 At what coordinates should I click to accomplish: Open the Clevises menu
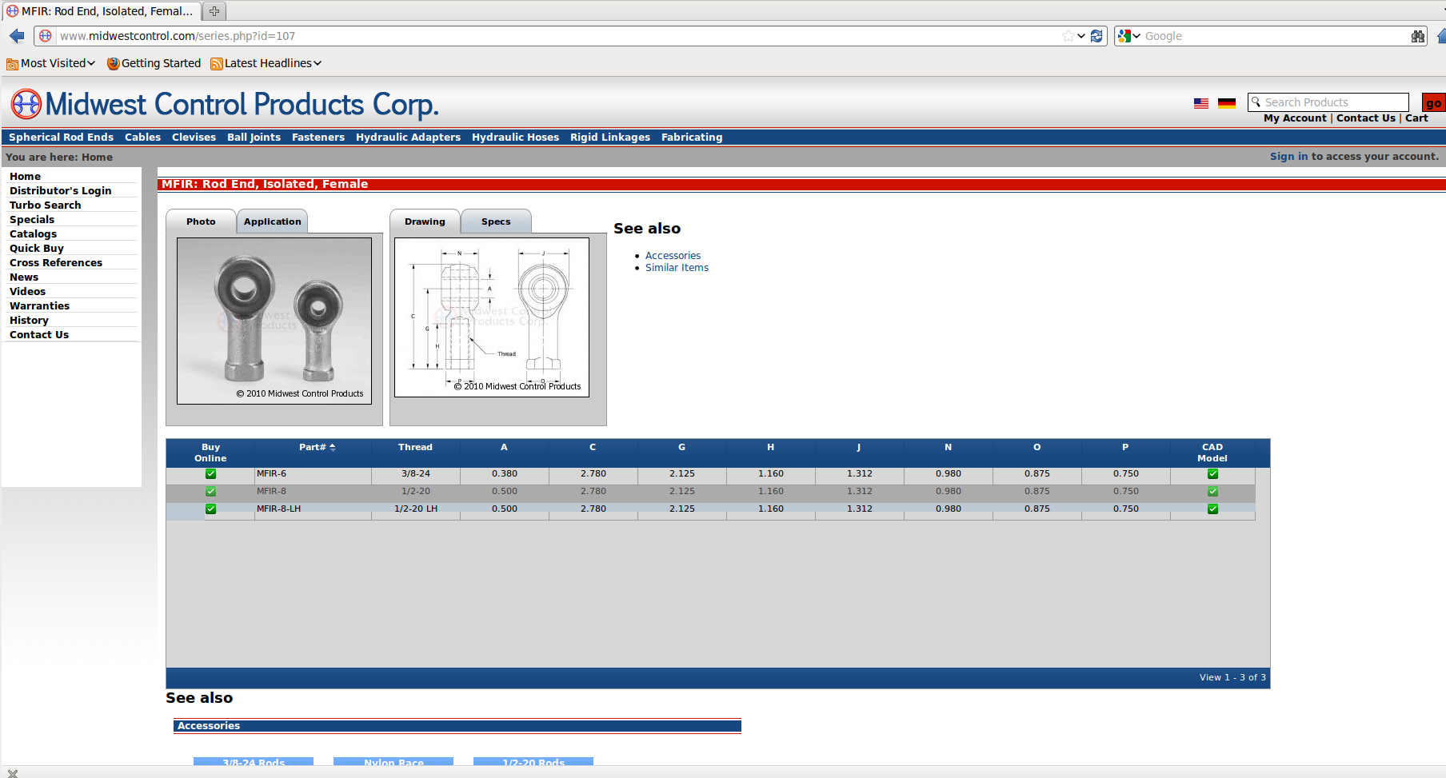(194, 138)
